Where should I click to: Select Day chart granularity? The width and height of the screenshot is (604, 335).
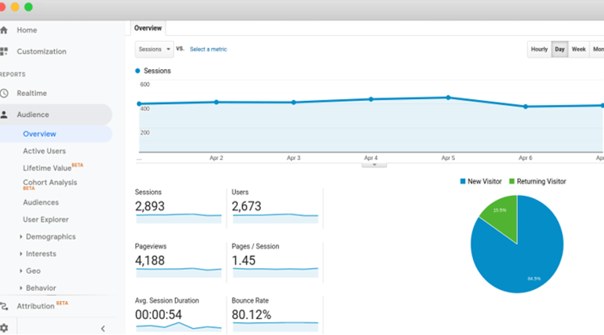559,49
